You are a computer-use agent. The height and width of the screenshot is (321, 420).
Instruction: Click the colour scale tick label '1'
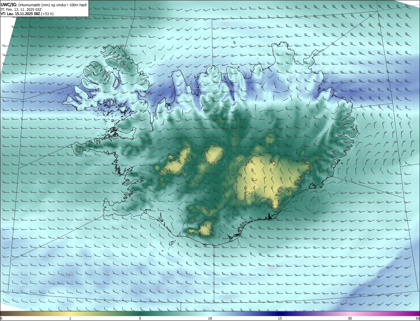pos(70,318)
